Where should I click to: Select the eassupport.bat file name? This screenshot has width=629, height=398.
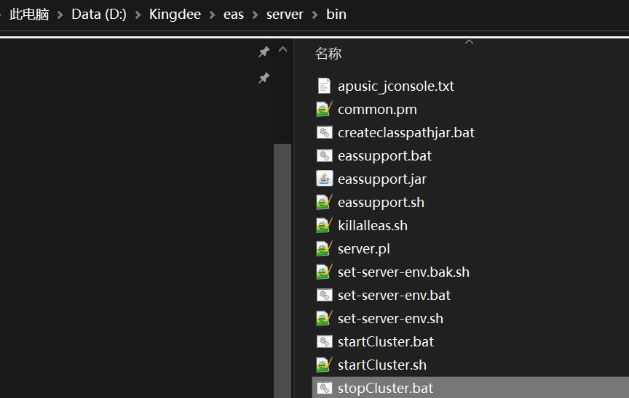[x=384, y=156]
